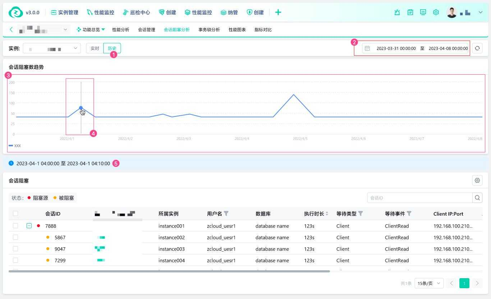Click the search magnifier button
The image size is (491, 299).
477,198
